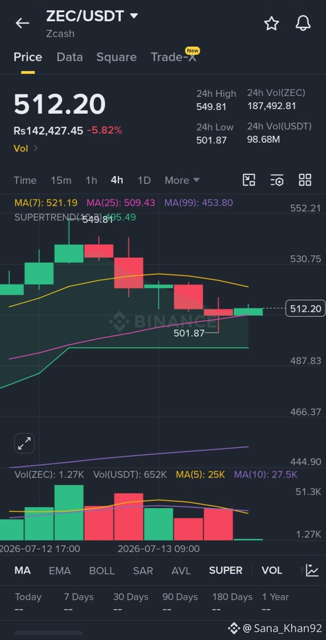Expand the yellow Vol chevron link
The width and height of the screenshot is (326, 640).
coord(26,148)
